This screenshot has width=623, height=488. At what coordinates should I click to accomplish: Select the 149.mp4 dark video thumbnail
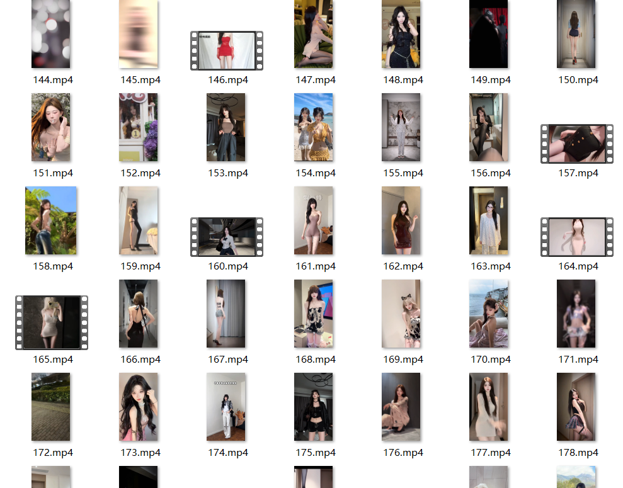click(489, 34)
